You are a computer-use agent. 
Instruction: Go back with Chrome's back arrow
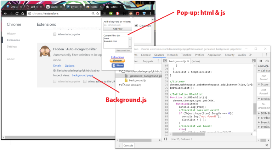tap(5, 13)
